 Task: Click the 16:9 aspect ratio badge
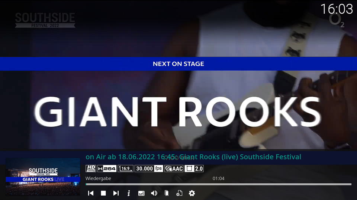tap(125, 169)
